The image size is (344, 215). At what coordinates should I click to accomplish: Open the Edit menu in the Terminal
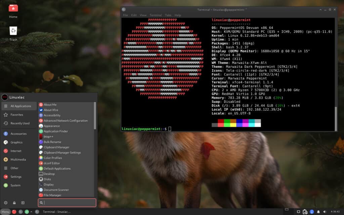(134, 15)
